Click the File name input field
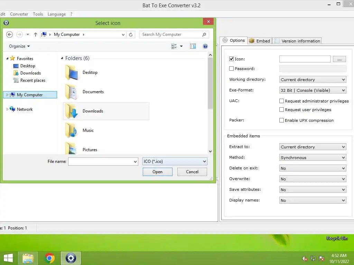 101,161
